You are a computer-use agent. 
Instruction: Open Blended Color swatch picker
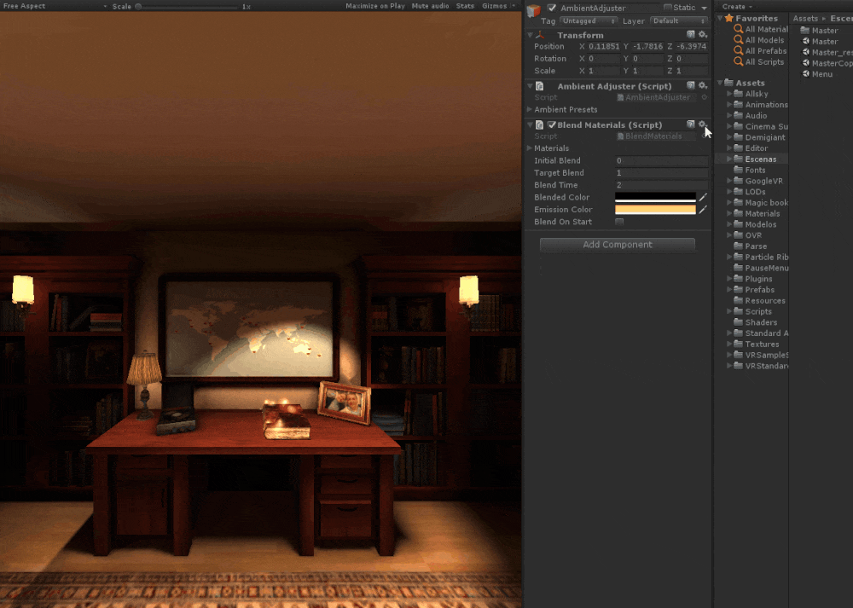[x=655, y=197]
